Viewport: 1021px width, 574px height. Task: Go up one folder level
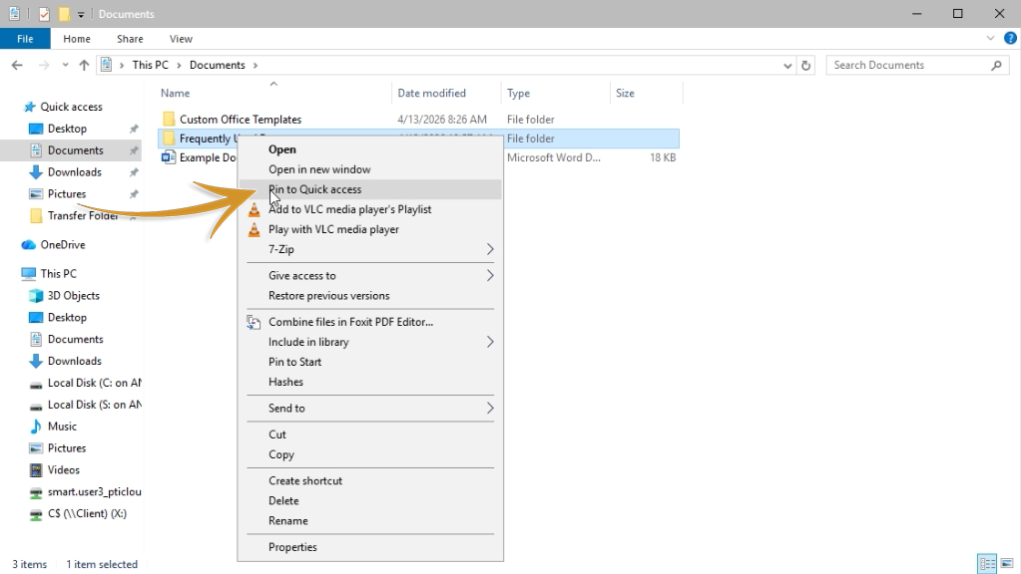coord(84,65)
